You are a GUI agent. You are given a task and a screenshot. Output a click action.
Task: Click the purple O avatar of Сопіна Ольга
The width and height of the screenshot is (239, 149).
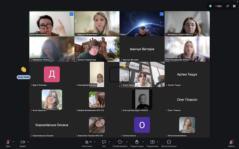142,125
